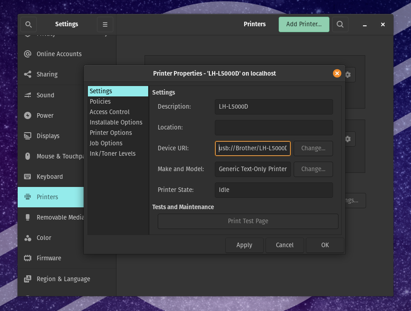Click Change next to Device URI
Viewport: 411px width, 311px height.
point(313,148)
